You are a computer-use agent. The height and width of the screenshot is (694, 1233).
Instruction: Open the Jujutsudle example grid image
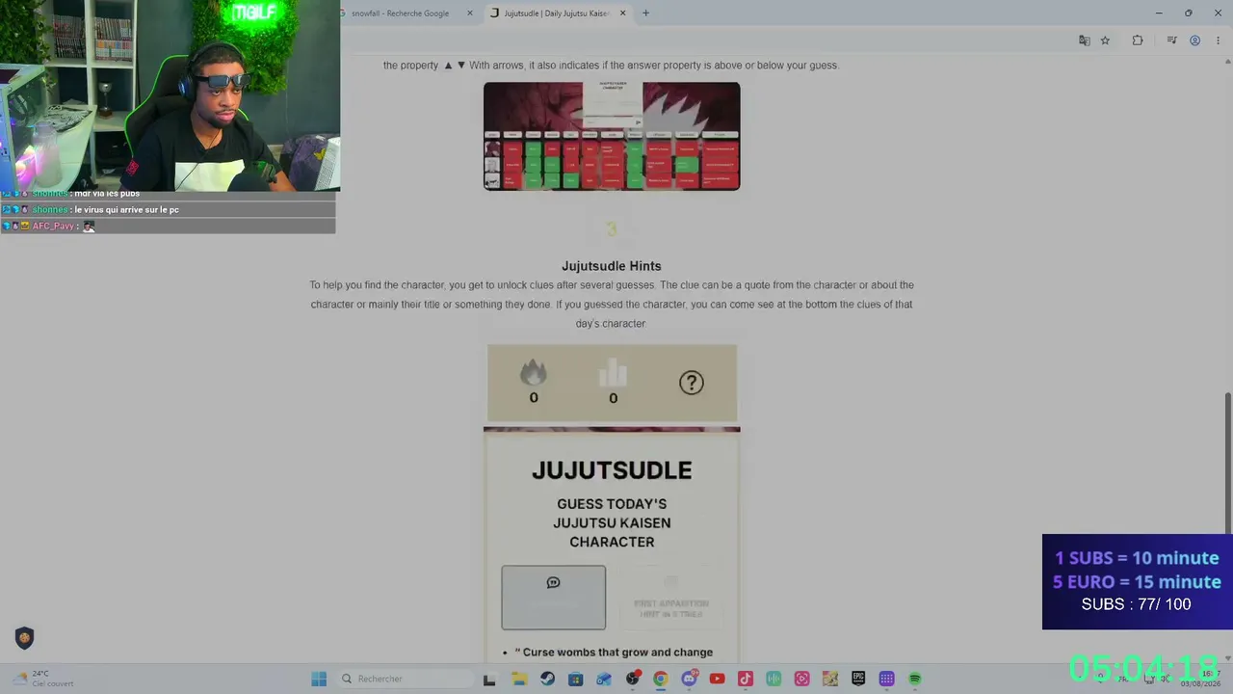(612, 136)
